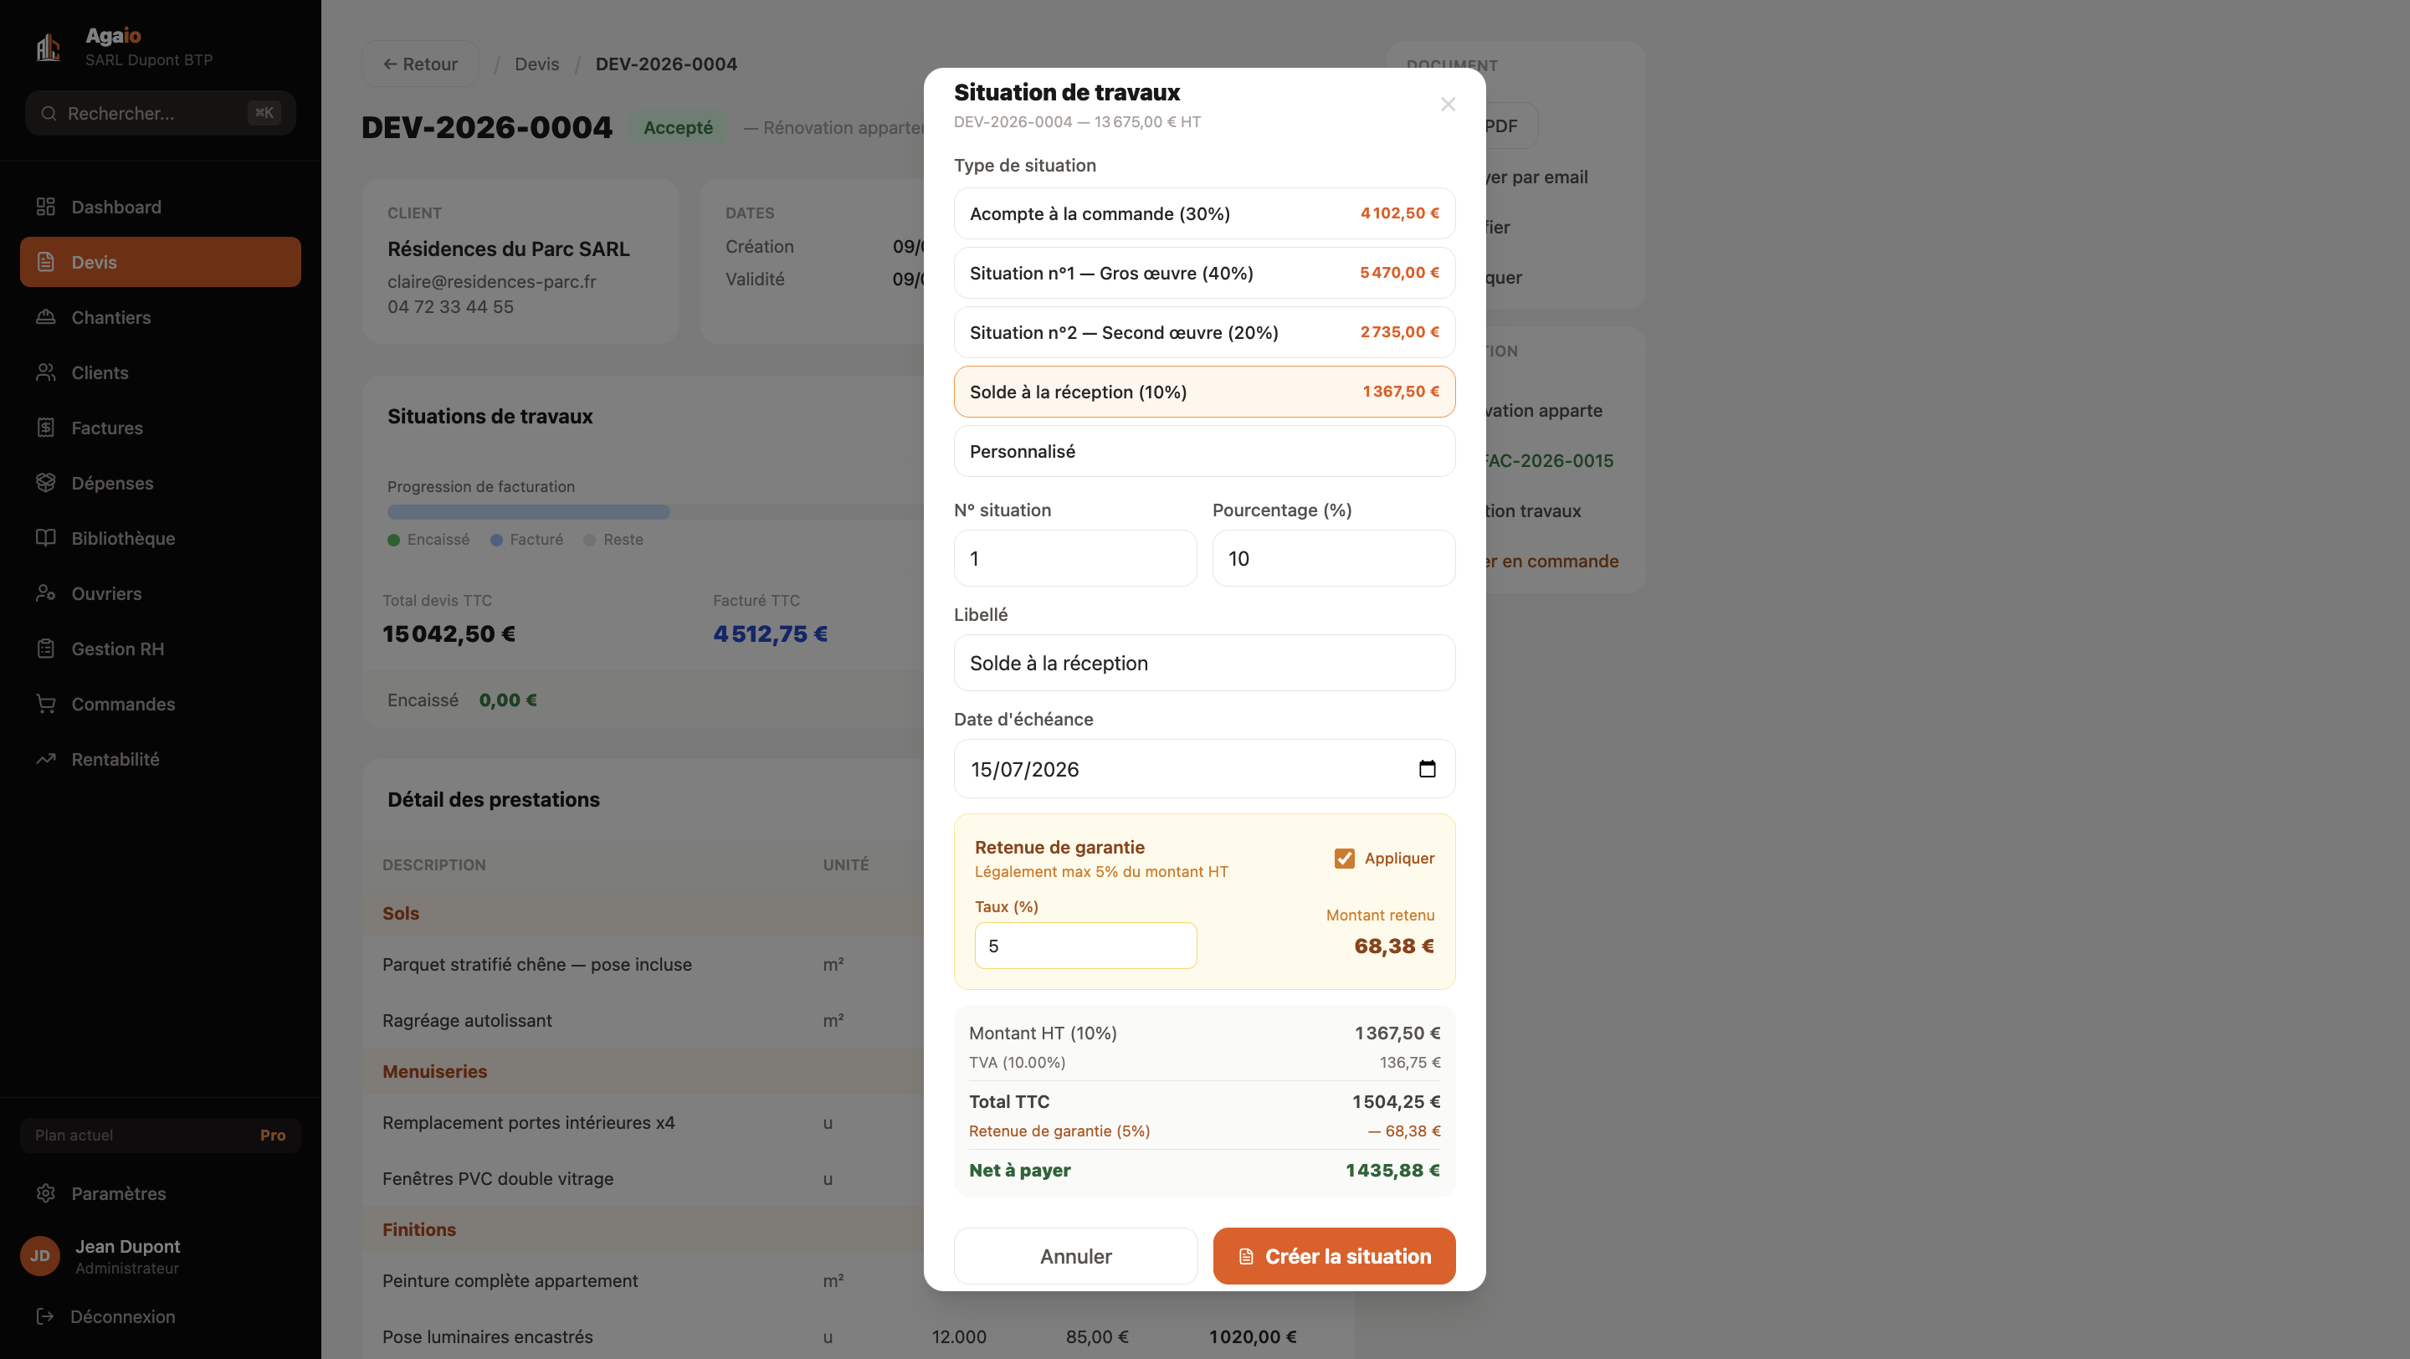2410x1359 pixels.
Task: Click the Commandes cart icon
Action: (x=46, y=704)
